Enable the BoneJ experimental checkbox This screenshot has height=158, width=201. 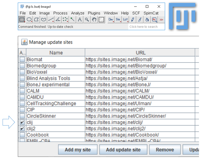(x=22, y=84)
